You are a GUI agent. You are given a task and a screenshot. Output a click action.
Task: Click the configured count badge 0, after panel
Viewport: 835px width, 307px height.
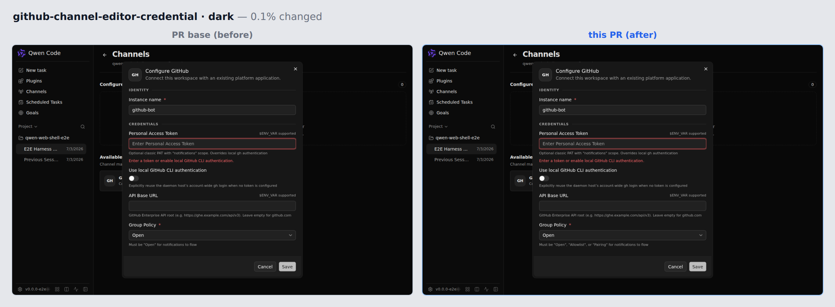click(x=812, y=85)
